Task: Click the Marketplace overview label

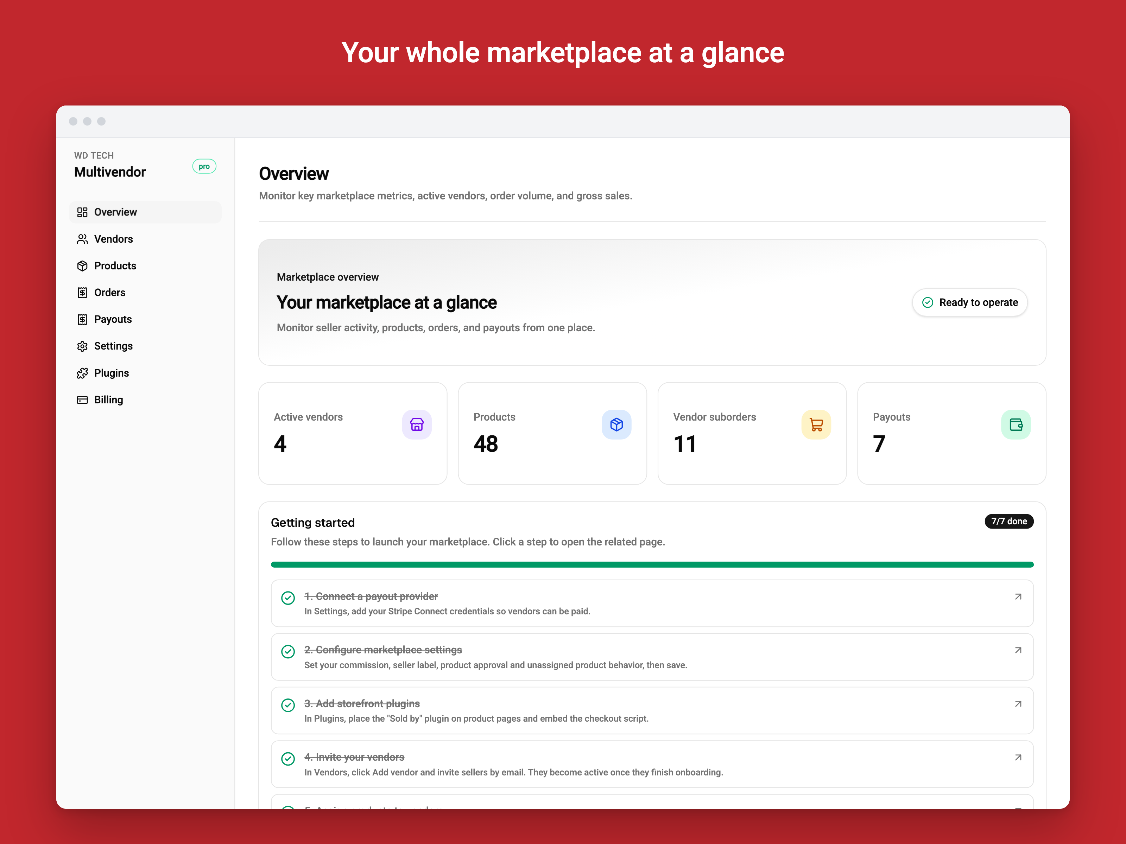Action: 328,277
